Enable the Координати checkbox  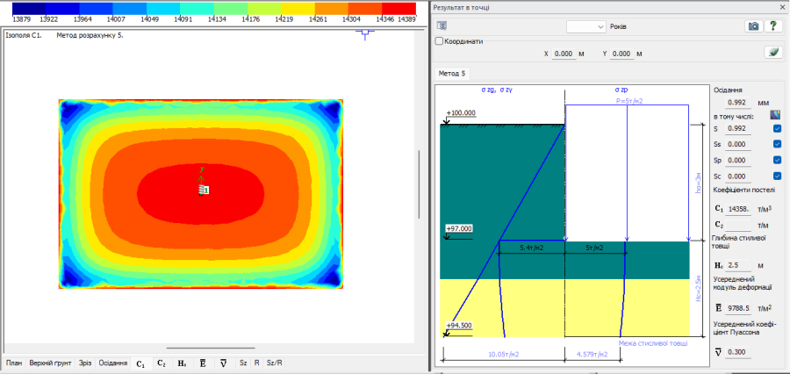point(441,40)
